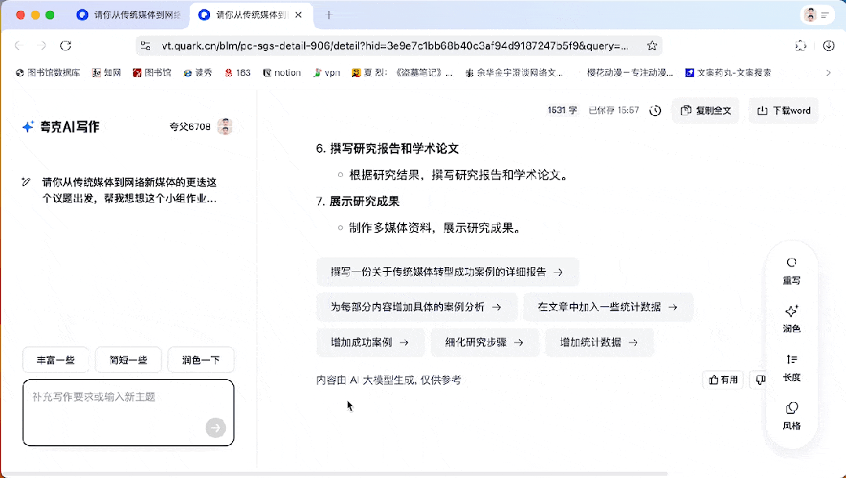Open the downloads dropdown in the toolbar

point(827,46)
